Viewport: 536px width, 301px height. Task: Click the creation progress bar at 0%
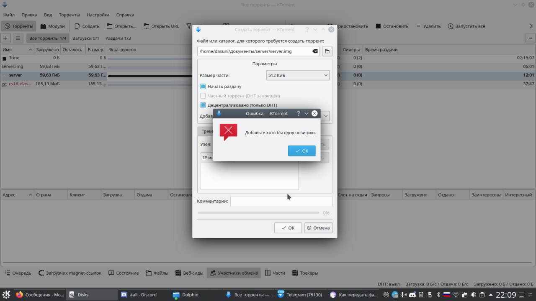tap(258, 213)
